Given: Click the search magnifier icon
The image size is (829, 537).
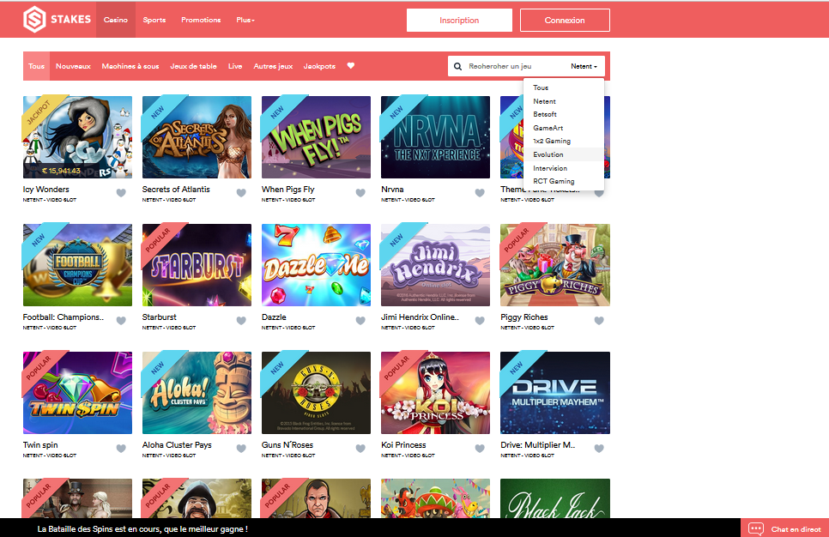Looking at the screenshot, I should [x=457, y=66].
